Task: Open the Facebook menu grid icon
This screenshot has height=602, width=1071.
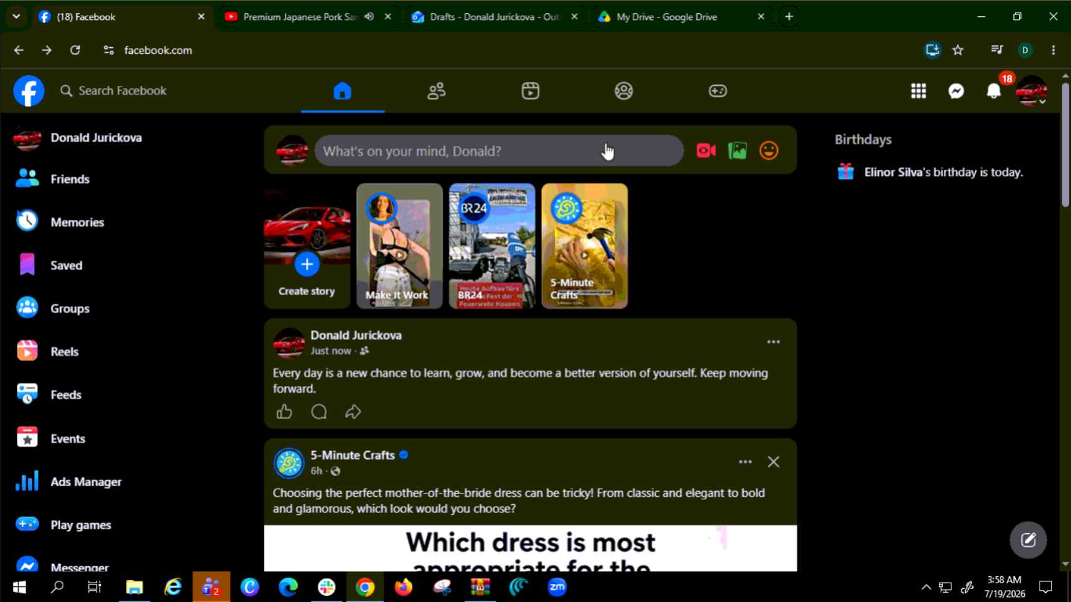Action: coord(919,91)
